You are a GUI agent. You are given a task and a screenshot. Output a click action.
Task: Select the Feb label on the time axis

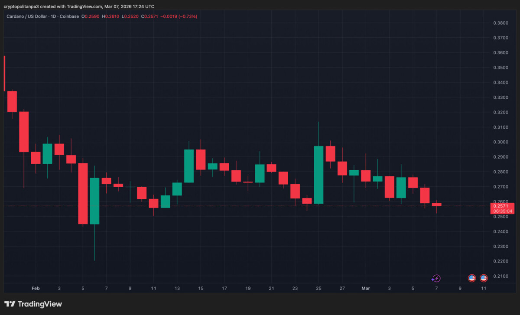pos(36,288)
